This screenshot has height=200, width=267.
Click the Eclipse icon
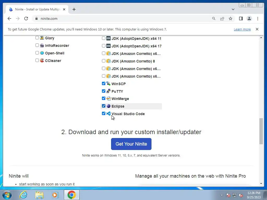108,106
